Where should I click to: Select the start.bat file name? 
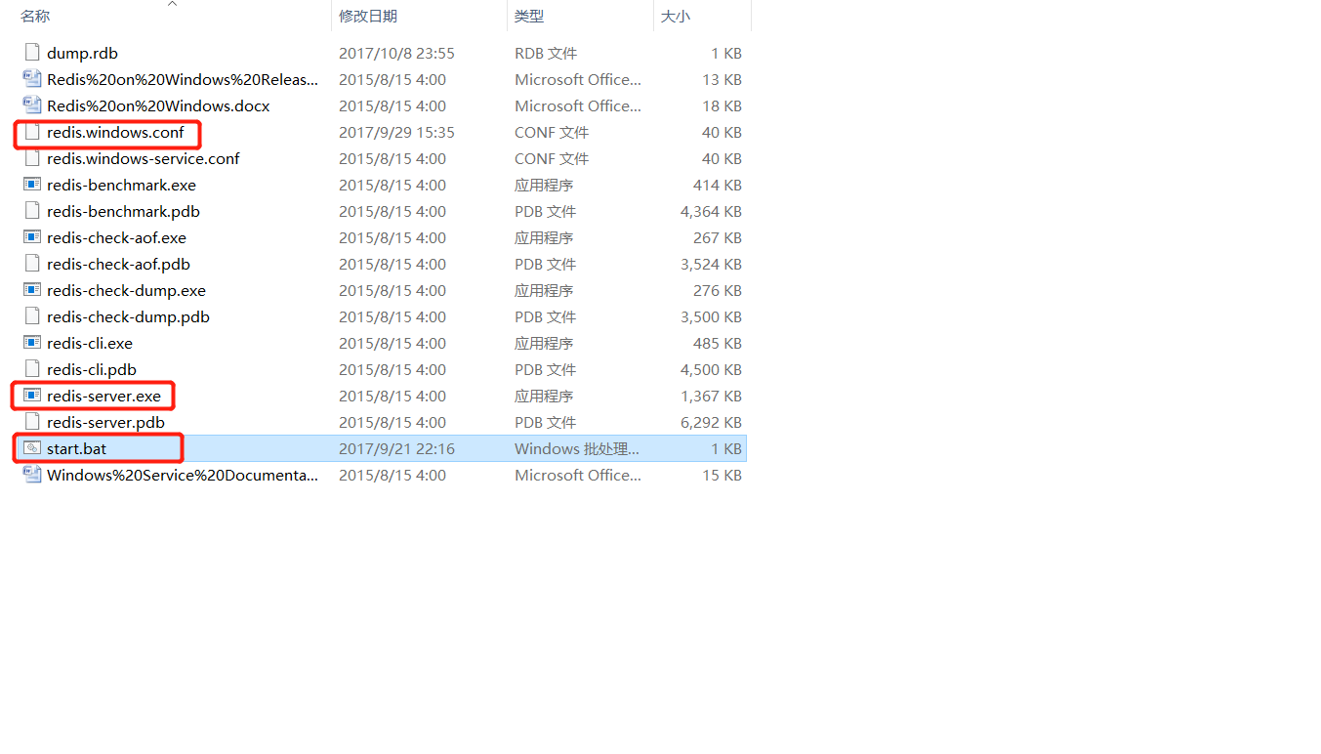tap(77, 448)
